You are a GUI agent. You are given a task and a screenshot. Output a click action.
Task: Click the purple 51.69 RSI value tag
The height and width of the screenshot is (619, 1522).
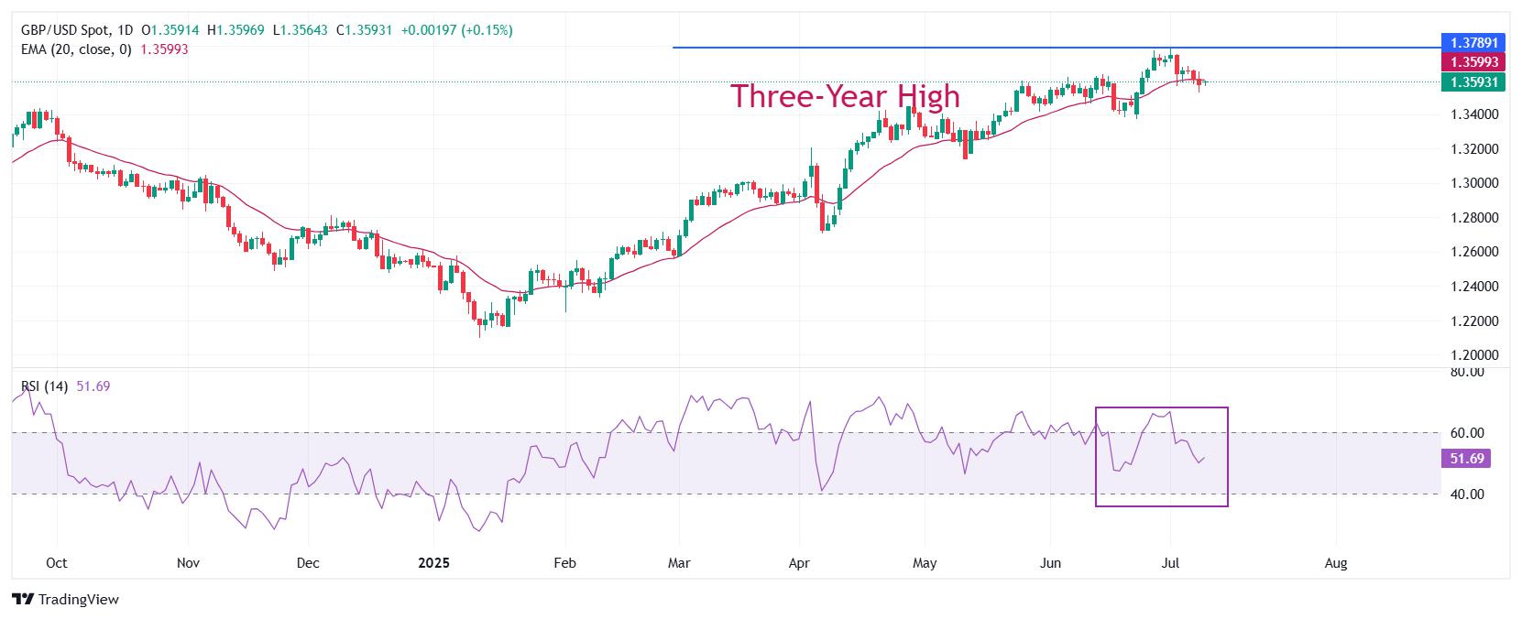pos(1466,459)
